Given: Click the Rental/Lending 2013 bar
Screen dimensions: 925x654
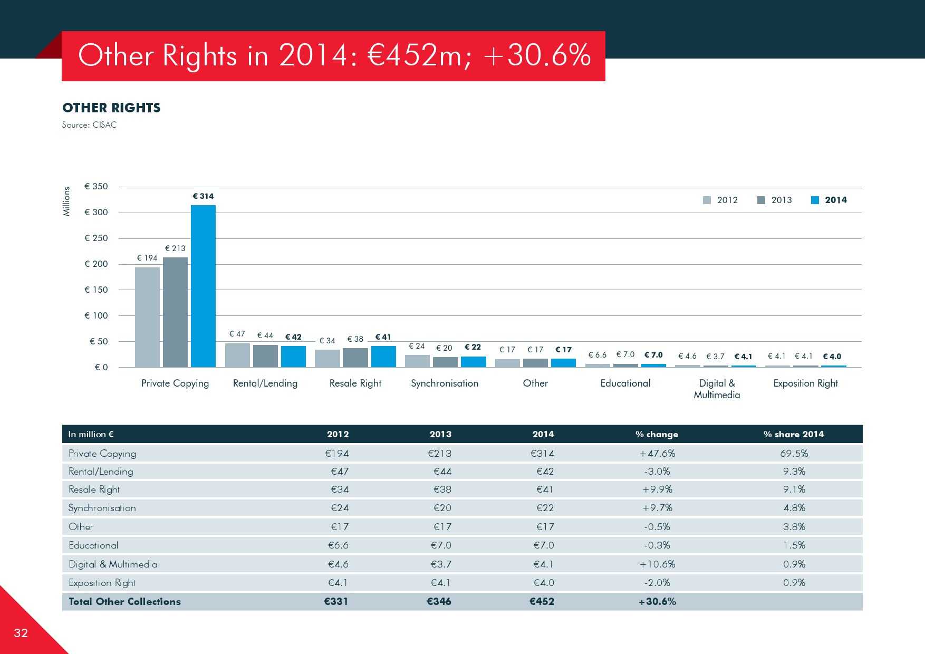Looking at the screenshot, I should click(265, 356).
